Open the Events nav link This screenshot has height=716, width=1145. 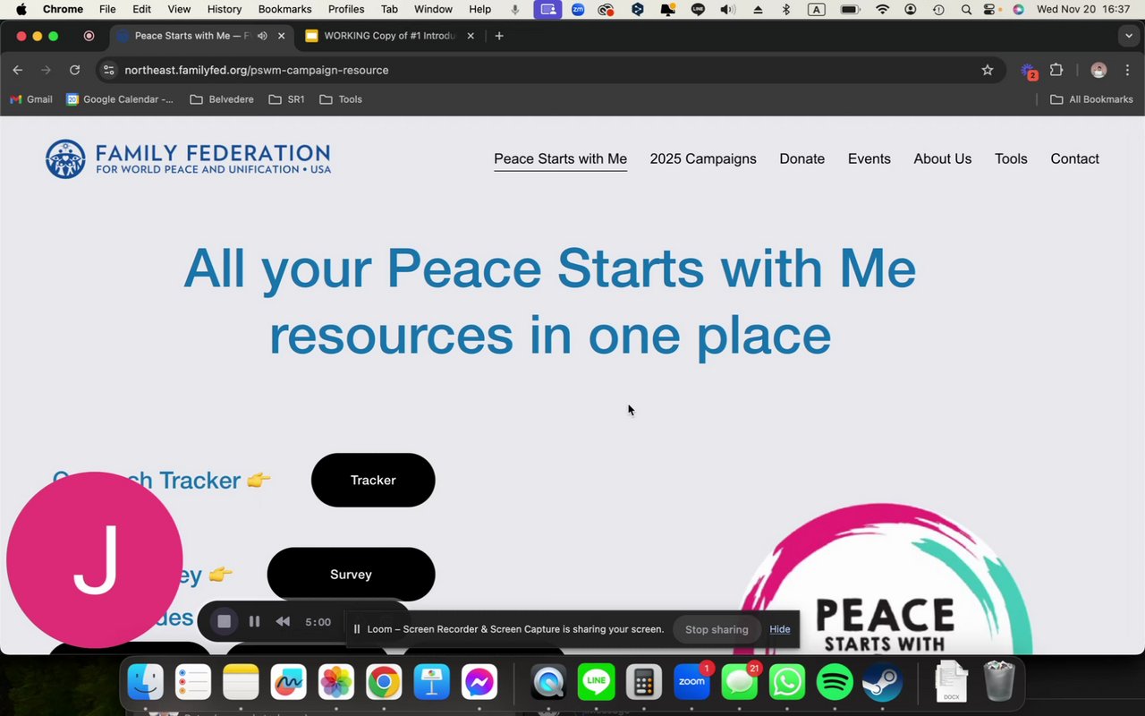[869, 158]
